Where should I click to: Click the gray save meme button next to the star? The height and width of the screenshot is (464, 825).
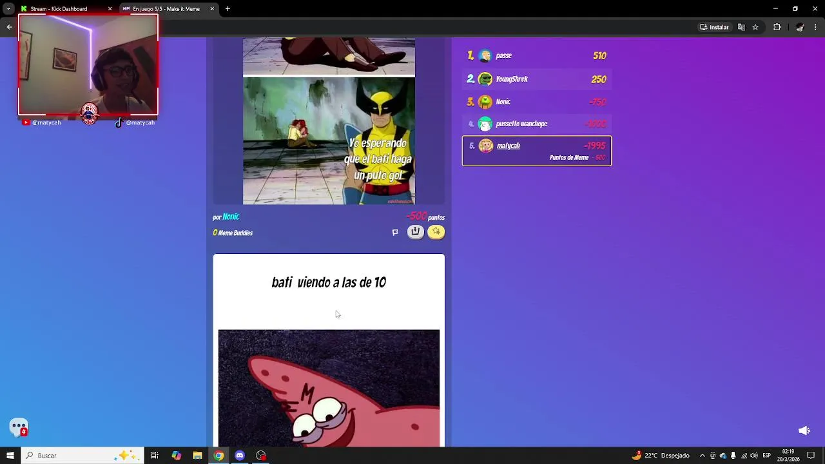tap(416, 232)
